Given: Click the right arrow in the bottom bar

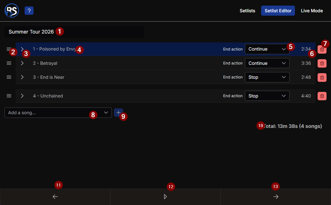Looking at the screenshot, I should pyautogui.click(x=276, y=197).
